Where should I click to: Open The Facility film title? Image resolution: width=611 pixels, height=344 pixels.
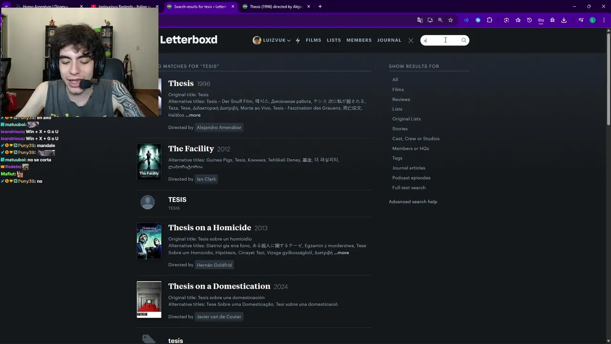coord(191,149)
